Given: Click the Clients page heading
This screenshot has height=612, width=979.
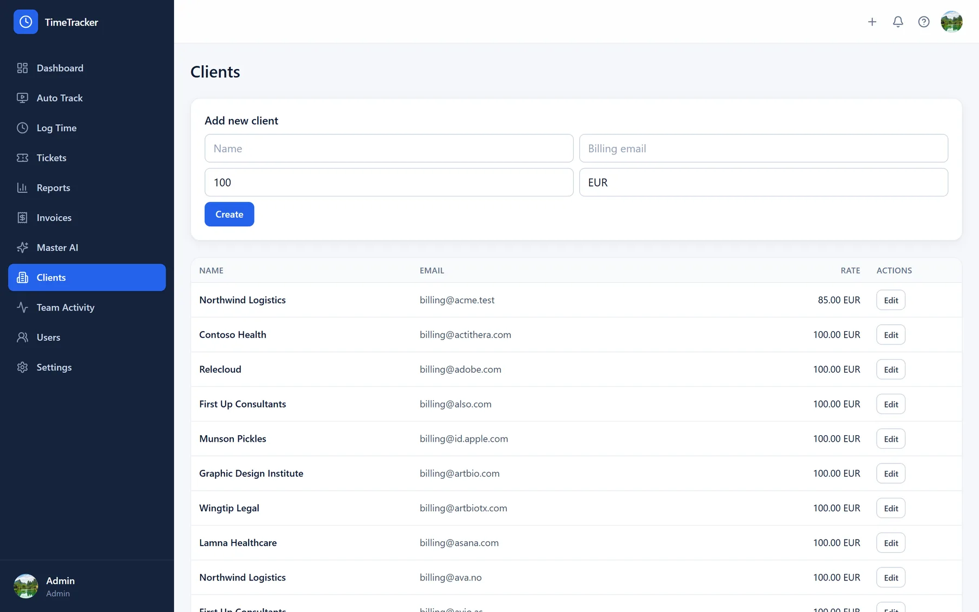Looking at the screenshot, I should click(215, 72).
